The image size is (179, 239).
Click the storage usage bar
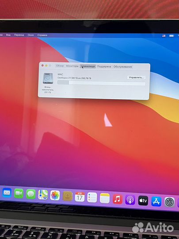point(101,83)
